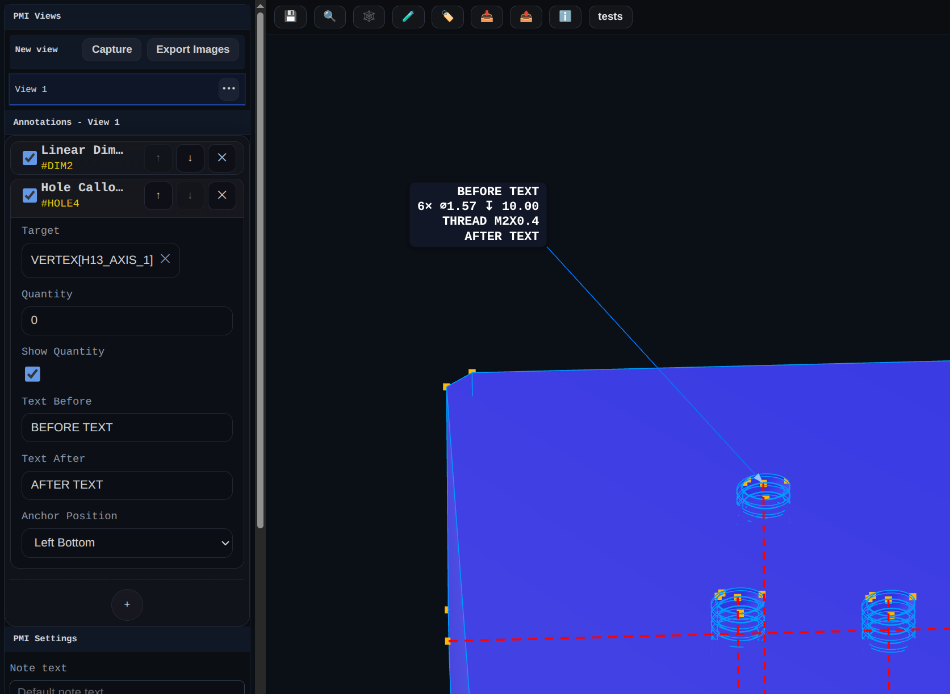This screenshot has width=950, height=694.
Task: Click the tests toolbar button
Action: [610, 16]
